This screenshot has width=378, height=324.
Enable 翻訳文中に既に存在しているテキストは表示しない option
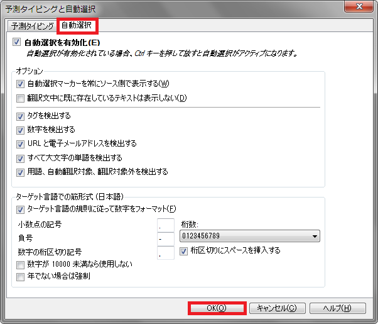[21, 98]
